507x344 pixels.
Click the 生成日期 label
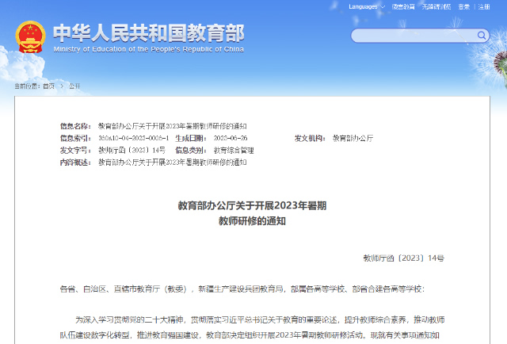click(x=191, y=138)
